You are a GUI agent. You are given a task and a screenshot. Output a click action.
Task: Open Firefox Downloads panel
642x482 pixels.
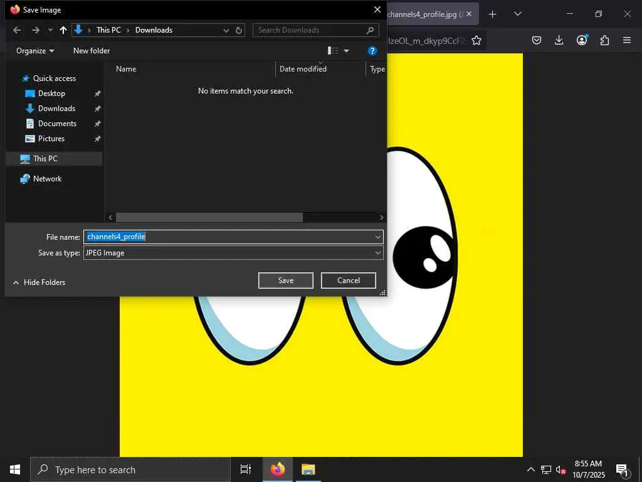coord(559,41)
